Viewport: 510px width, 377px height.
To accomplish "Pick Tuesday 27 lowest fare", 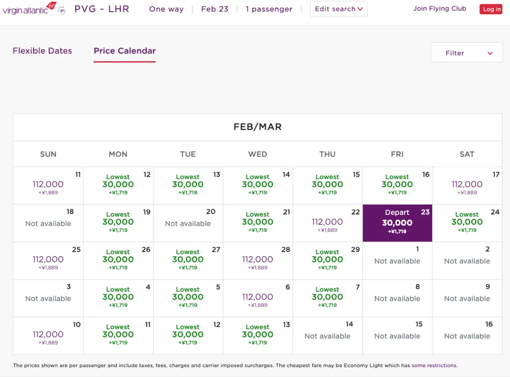I will (x=187, y=260).
